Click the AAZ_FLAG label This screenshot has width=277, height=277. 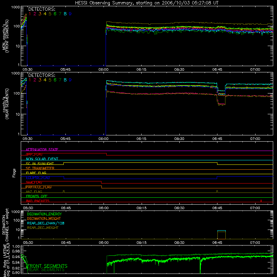[x=34, y=191]
